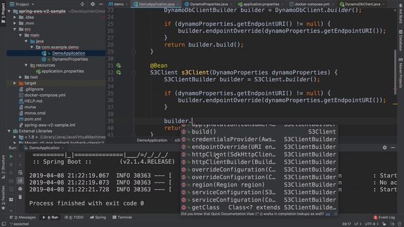Image resolution: width=404 pixels, height=227 pixels.
Task: Rerun DemoApplication with the green play icon
Action: point(11,156)
